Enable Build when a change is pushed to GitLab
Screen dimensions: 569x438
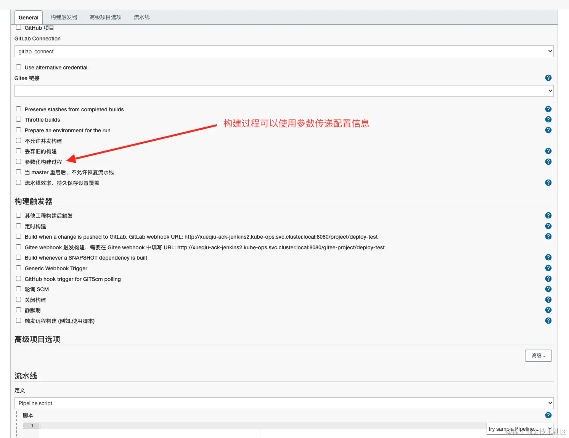pos(18,236)
